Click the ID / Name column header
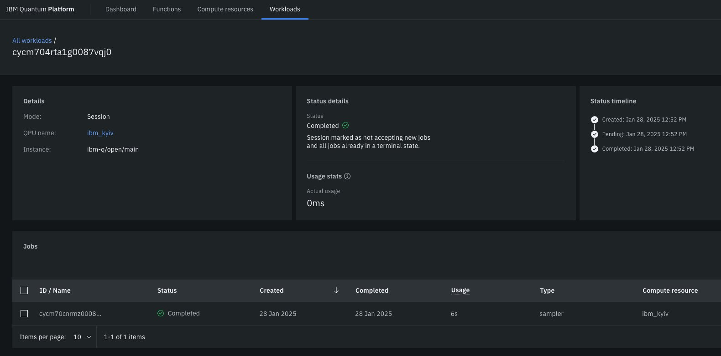 [55, 290]
